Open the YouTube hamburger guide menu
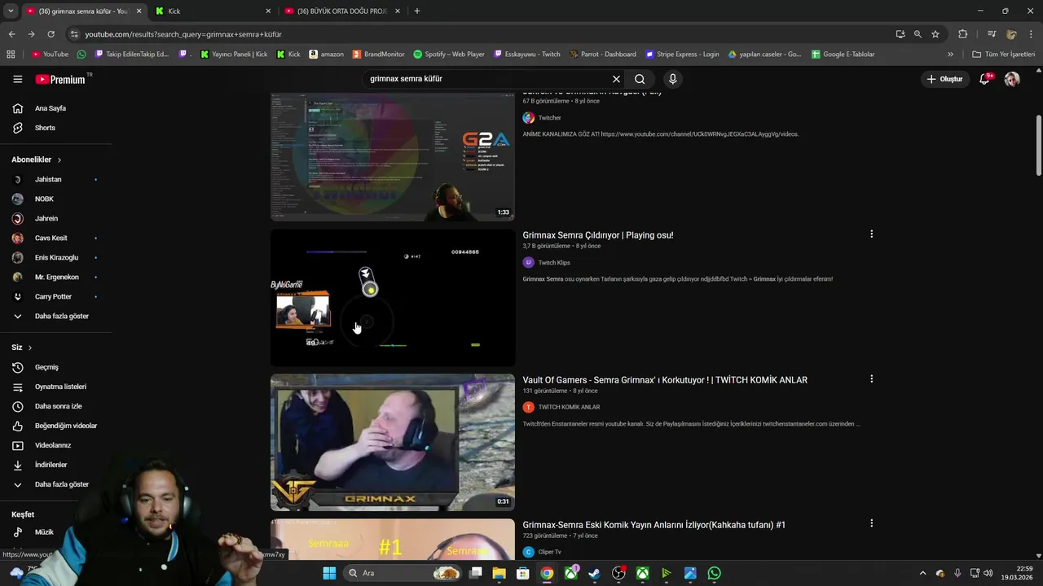1043x586 pixels. [17, 79]
